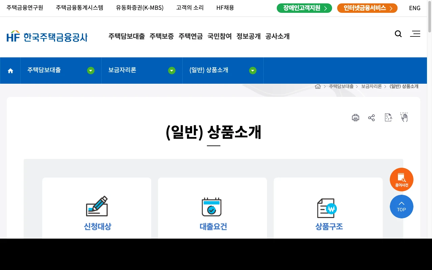Click 보금자리론 in breadcrumb trail

(372, 86)
